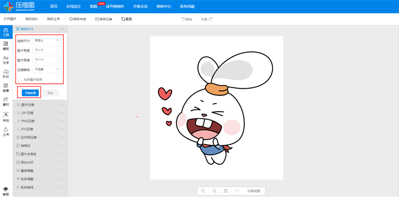Expand the 图片压缩 section
The height and width of the screenshot is (197, 399).
pos(40,105)
